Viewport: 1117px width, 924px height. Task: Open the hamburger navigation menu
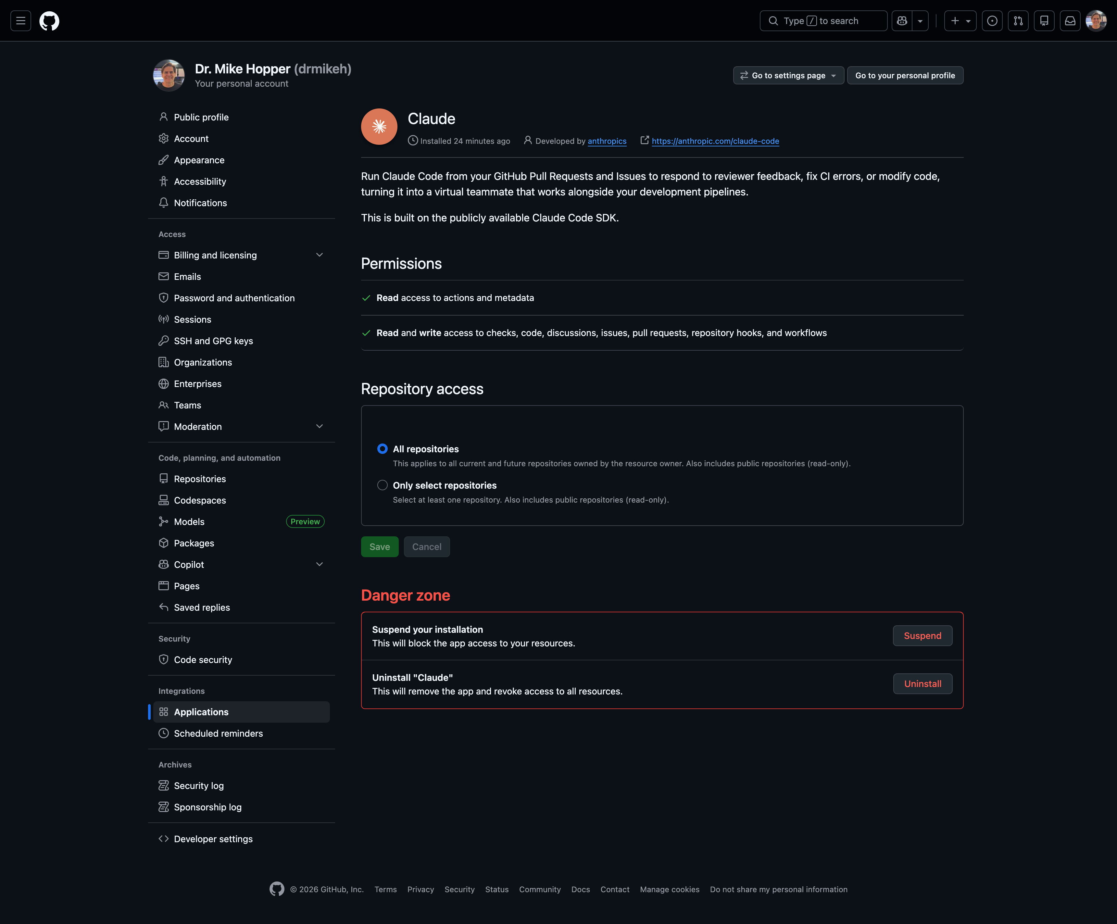[x=21, y=21]
